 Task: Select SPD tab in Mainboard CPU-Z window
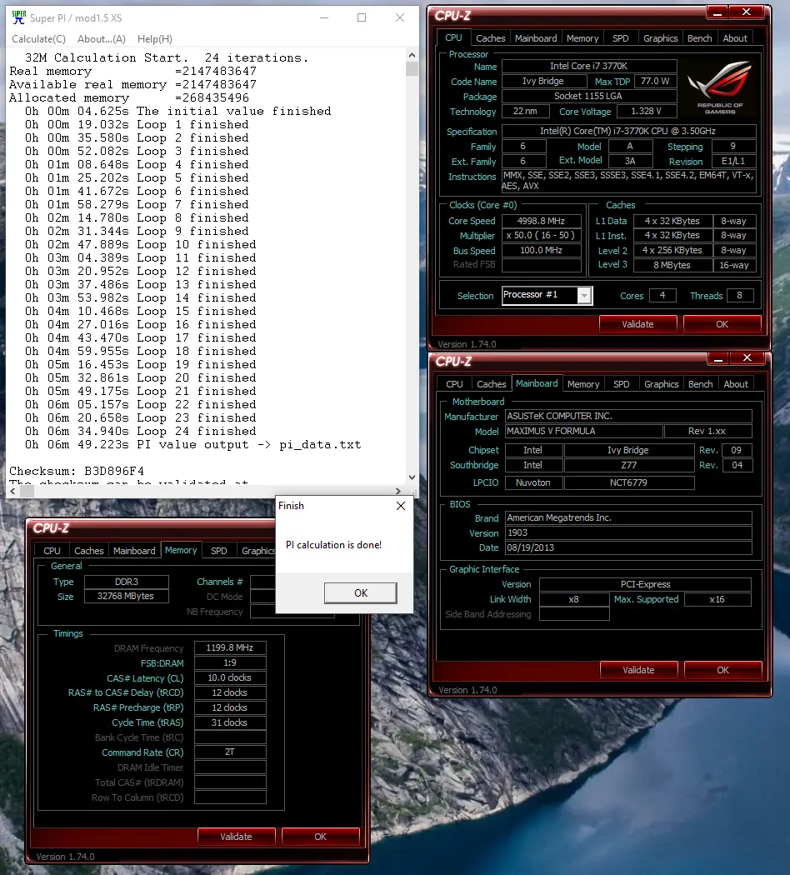(x=622, y=384)
